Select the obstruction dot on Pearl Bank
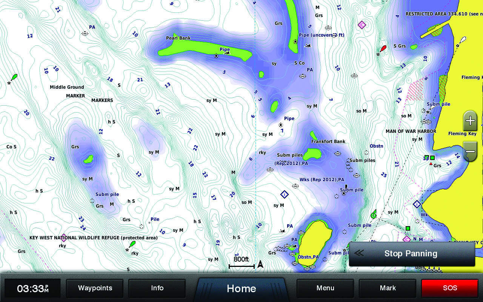Viewport: 483px width, 302px height. [216, 56]
